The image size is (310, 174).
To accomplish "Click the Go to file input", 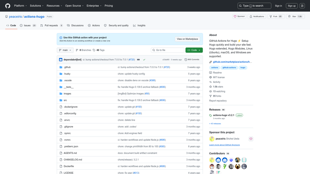I will (167, 50).
